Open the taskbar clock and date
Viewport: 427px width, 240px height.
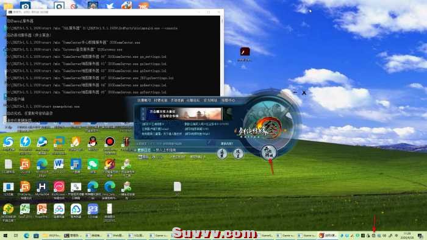point(407,235)
